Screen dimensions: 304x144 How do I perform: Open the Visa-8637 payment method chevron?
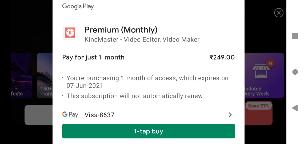point(230,115)
